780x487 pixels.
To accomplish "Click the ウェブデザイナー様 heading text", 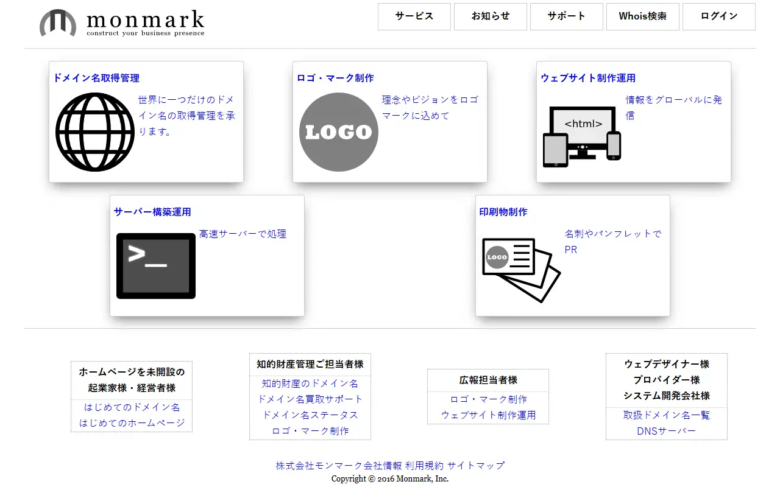I will pos(667,364).
